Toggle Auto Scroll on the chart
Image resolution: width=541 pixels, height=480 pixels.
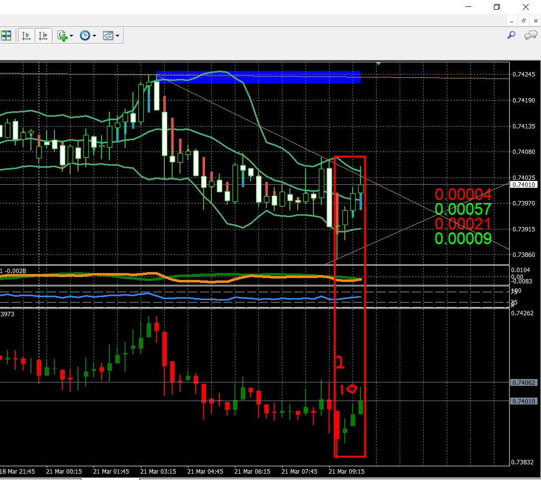pos(26,35)
